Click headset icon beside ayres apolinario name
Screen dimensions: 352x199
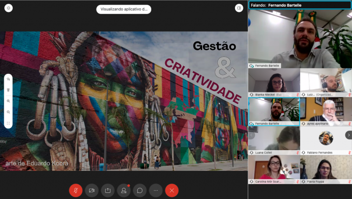pos(304,124)
